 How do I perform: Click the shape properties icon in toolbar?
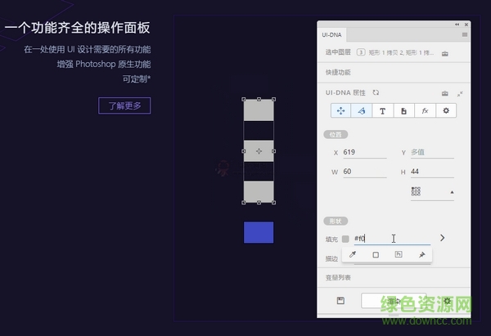pyautogui.click(x=361, y=110)
